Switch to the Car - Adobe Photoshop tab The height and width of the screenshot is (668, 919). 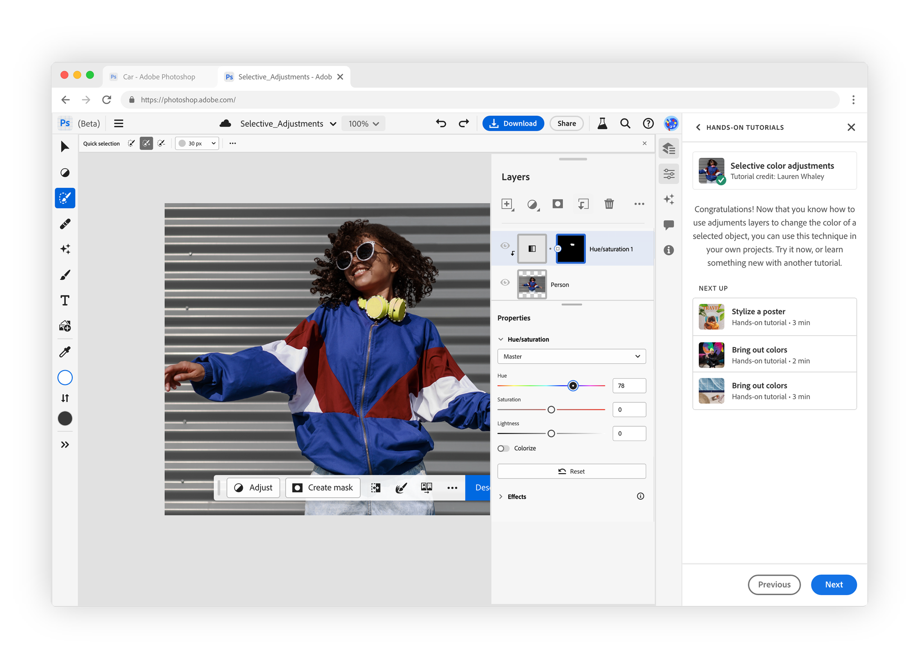point(159,76)
